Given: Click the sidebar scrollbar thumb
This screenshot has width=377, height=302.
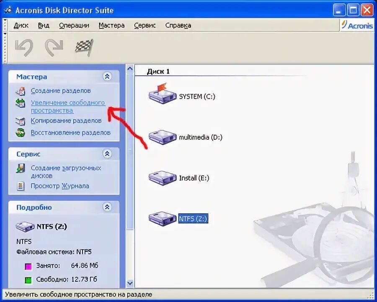Looking at the screenshot, I should [x=130, y=151].
